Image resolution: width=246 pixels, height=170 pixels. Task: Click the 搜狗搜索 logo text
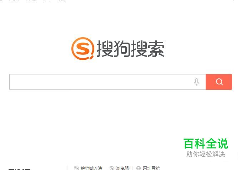(131, 49)
